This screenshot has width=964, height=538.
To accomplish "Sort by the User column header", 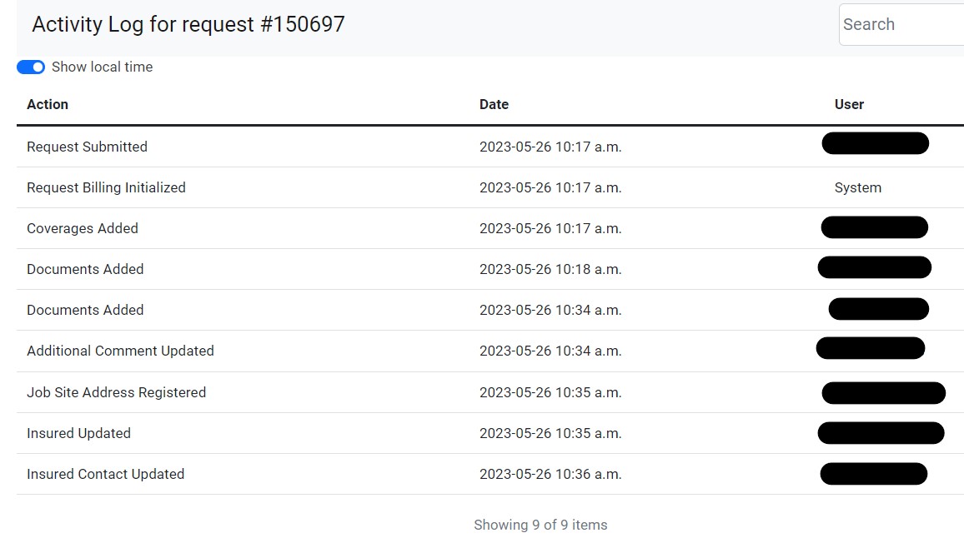I will click(849, 104).
